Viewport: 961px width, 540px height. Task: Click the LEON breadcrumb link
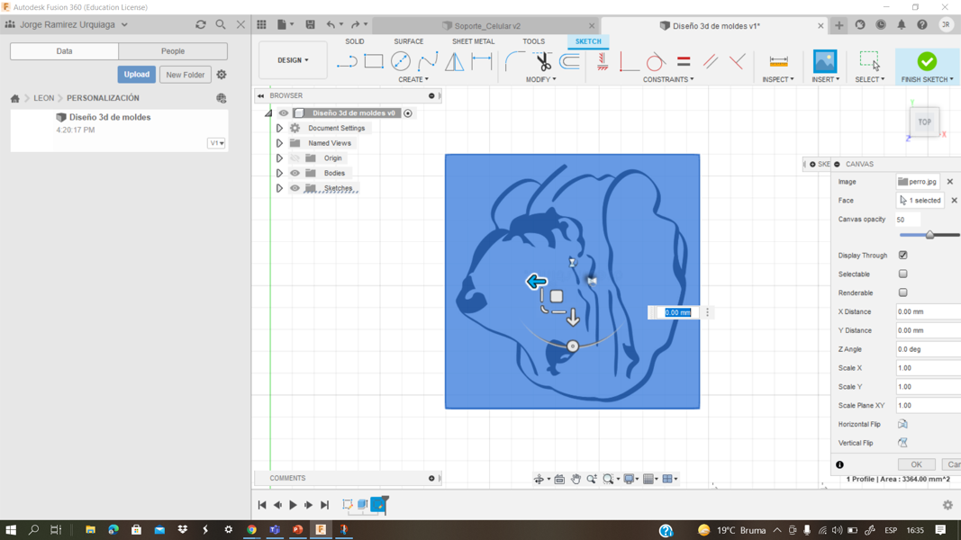click(43, 98)
